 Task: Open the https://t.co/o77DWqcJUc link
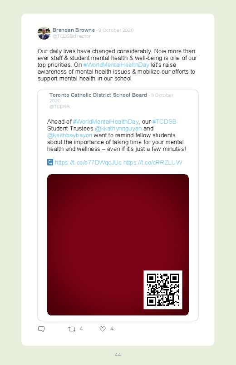[x=88, y=162]
